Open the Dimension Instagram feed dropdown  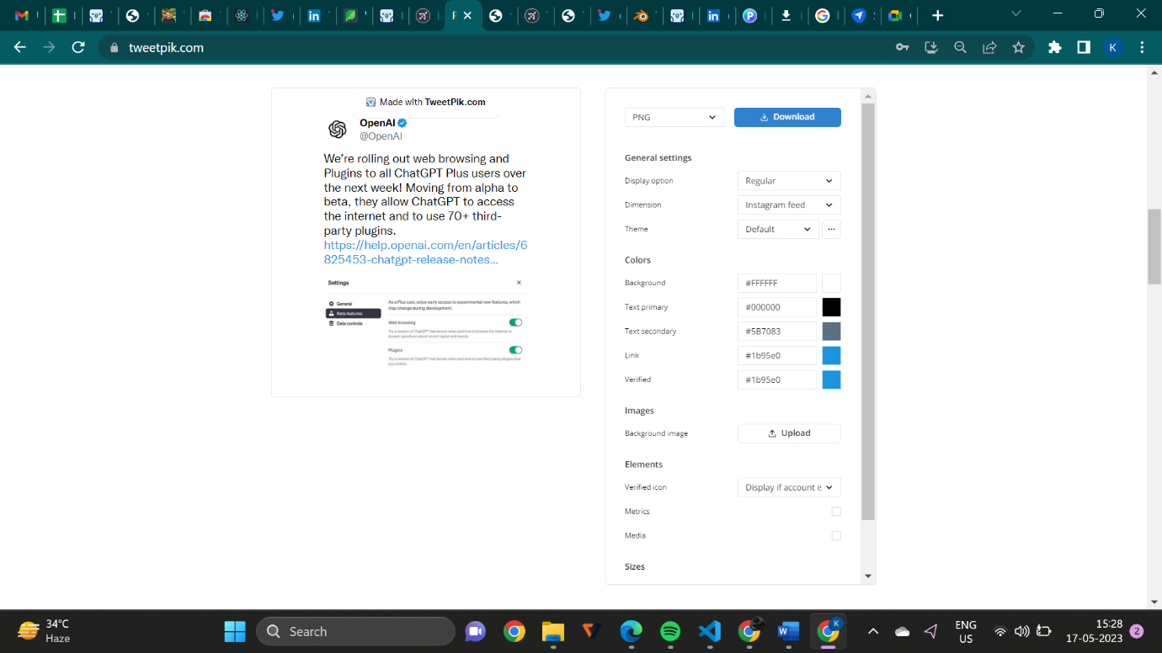click(789, 204)
